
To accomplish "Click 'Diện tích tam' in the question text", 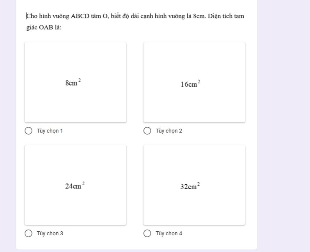I will [x=226, y=16].
